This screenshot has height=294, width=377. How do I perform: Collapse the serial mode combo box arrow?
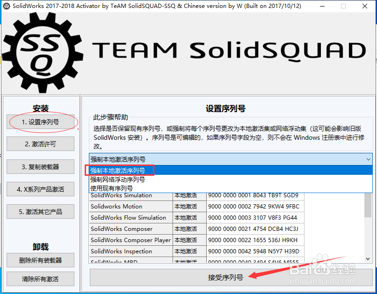(x=368, y=159)
